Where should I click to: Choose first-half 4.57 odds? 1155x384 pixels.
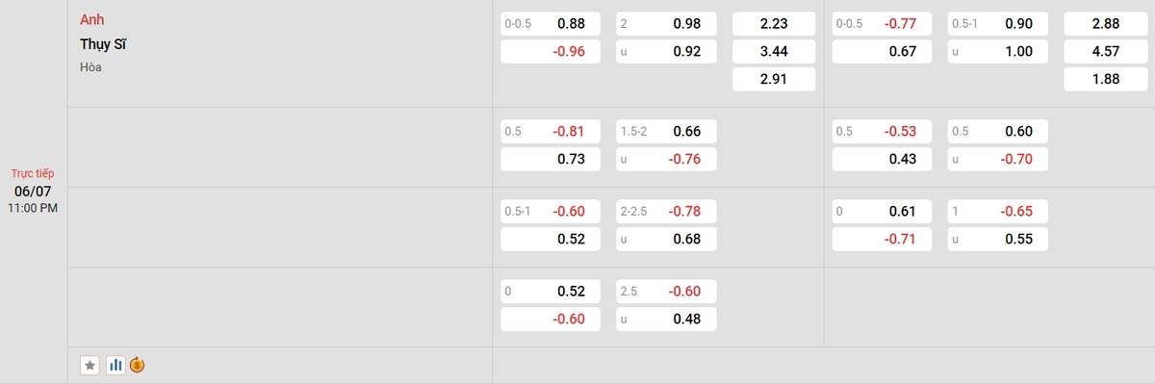(x=1105, y=51)
